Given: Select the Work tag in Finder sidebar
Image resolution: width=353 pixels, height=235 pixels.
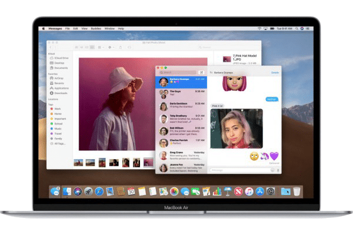Looking at the screenshot, I should coord(58,109).
